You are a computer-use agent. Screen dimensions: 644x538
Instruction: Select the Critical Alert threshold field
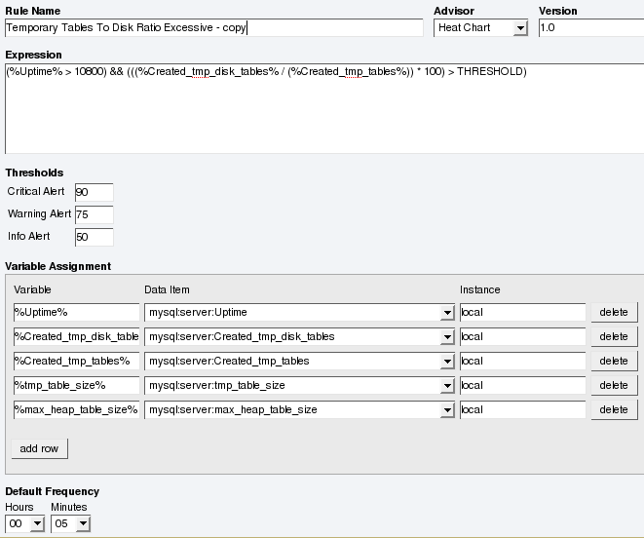(x=94, y=192)
